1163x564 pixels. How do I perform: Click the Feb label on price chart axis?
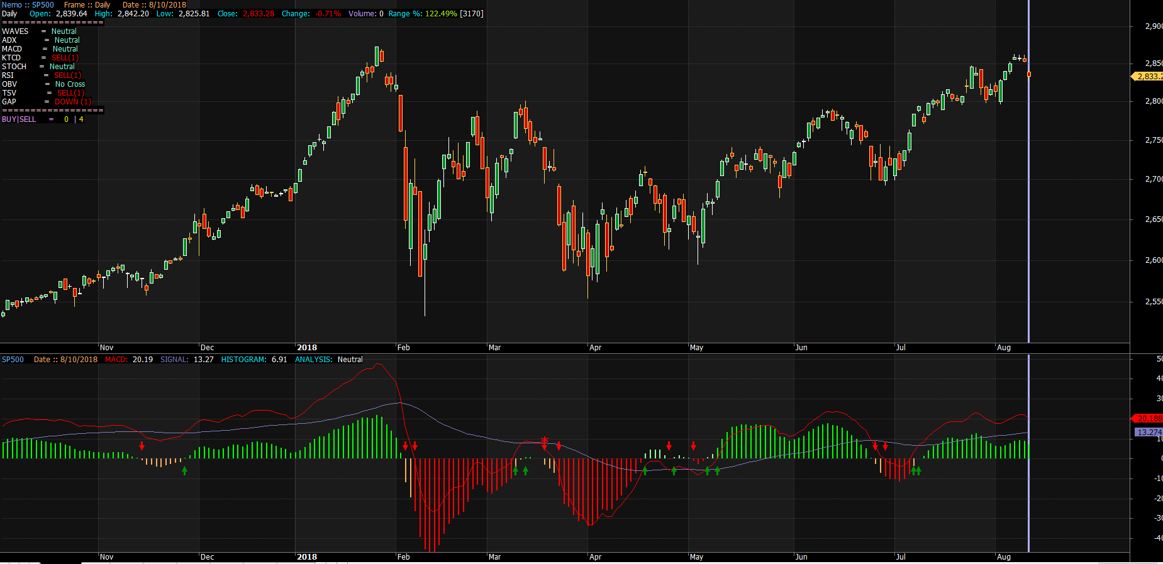[x=403, y=347]
